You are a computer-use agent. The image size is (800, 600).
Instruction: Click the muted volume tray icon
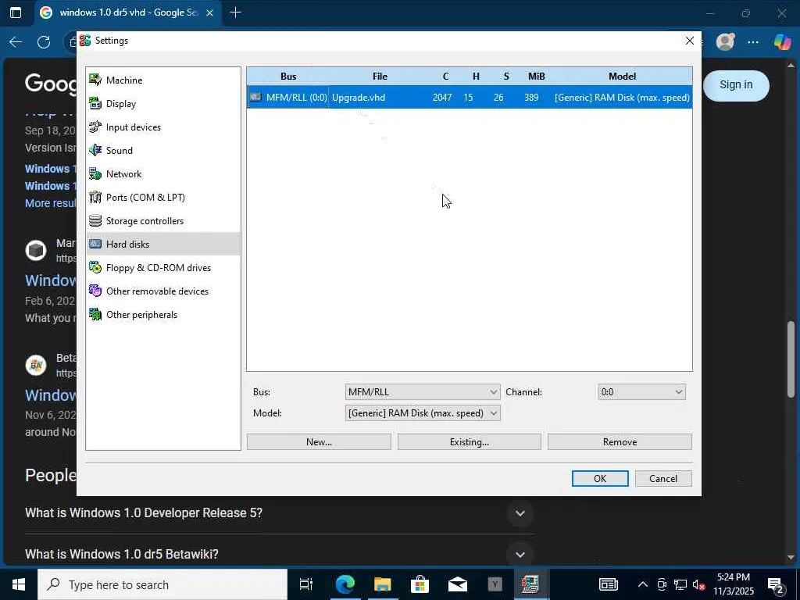pos(698,584)
